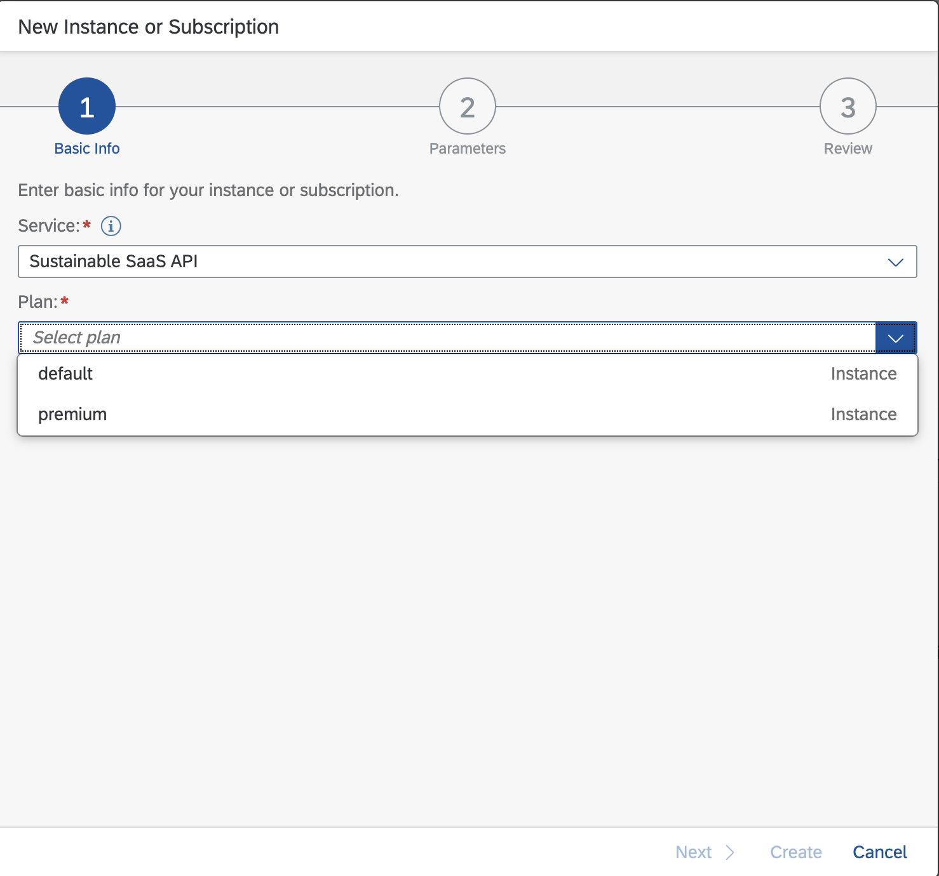Click the Next button's chevron arrow

pyautogui.click(x=730, y=853)
